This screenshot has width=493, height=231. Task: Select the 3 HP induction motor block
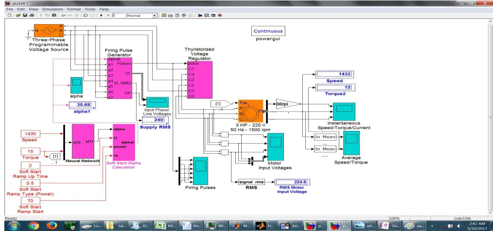250,111
